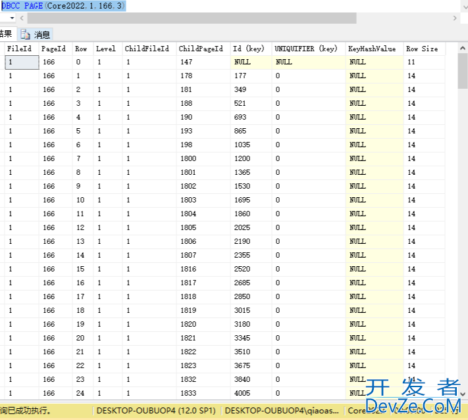The image size is (468, 420).
Task: Click the horizontal scroll left arrow
Action: click(22, 18)
